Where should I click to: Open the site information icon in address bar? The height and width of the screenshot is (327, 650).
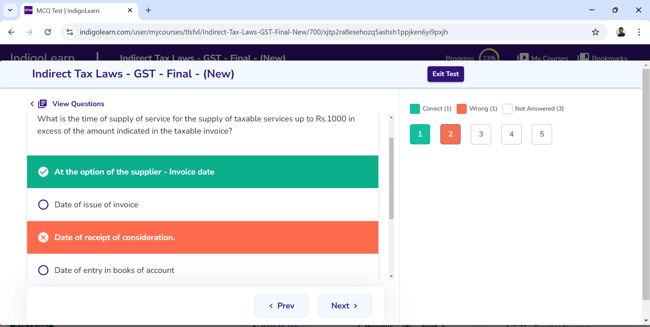[x=70, y=32]
